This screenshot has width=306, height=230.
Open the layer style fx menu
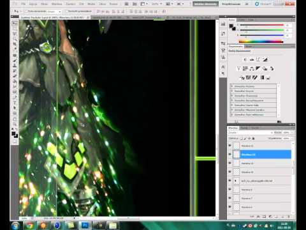[x=258, y=217]
